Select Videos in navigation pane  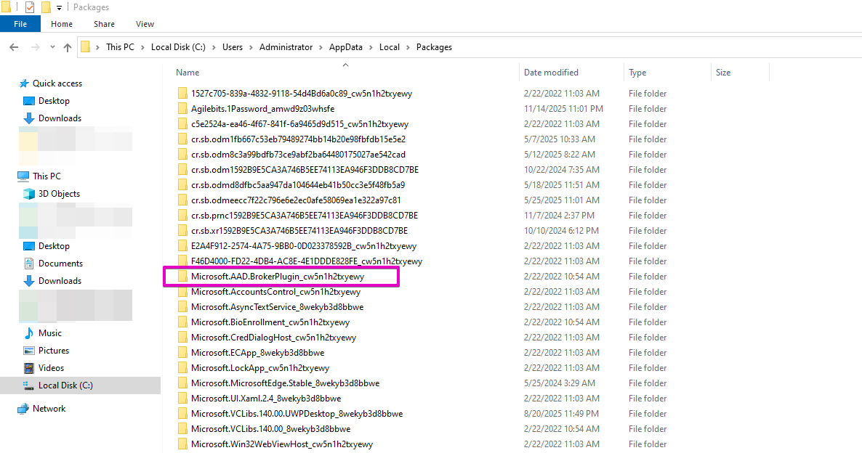coord(51,368)
